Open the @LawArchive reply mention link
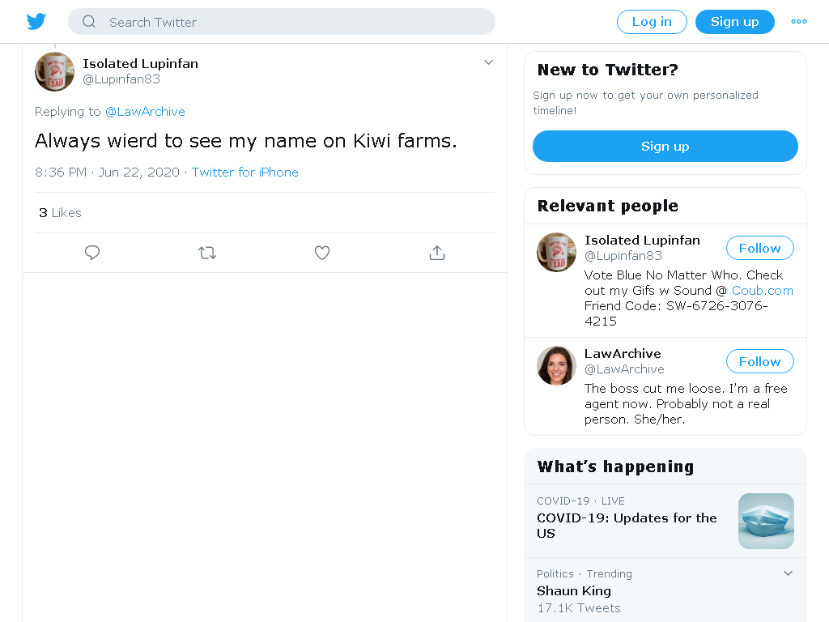 tap(145, 112)
